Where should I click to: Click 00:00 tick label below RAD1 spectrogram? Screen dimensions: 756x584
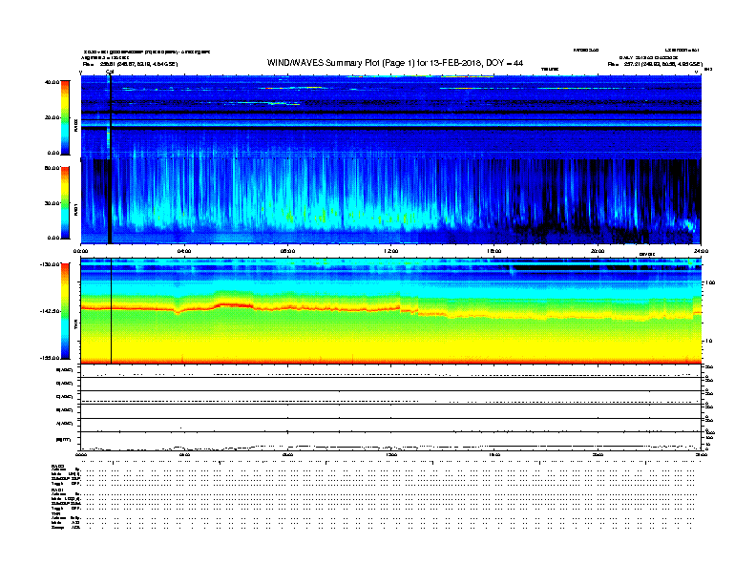point(80,251)
